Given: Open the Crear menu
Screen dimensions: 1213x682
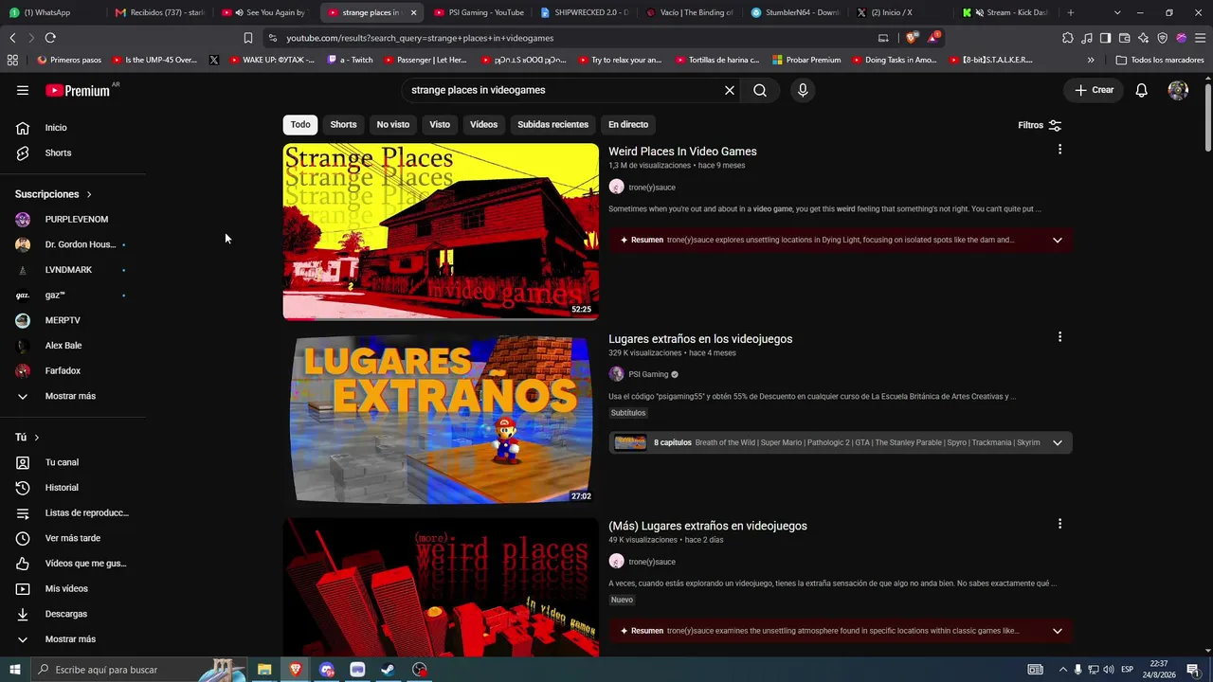Looking at the screenshot, I should pyautogui.click(x=1094, y=90).
